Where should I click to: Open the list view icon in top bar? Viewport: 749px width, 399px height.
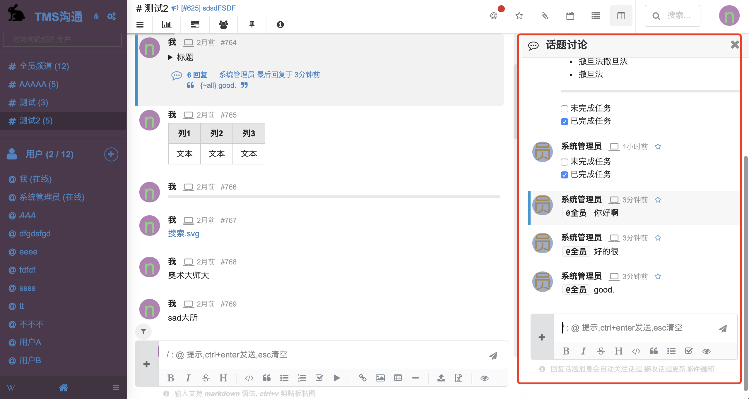coord(596,16)
